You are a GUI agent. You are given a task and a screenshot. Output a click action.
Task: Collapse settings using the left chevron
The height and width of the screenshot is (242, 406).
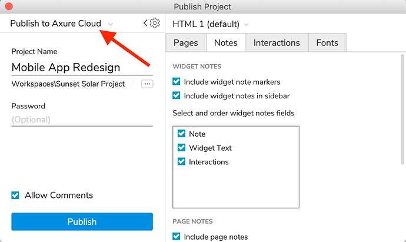click(x=145, y=23)
